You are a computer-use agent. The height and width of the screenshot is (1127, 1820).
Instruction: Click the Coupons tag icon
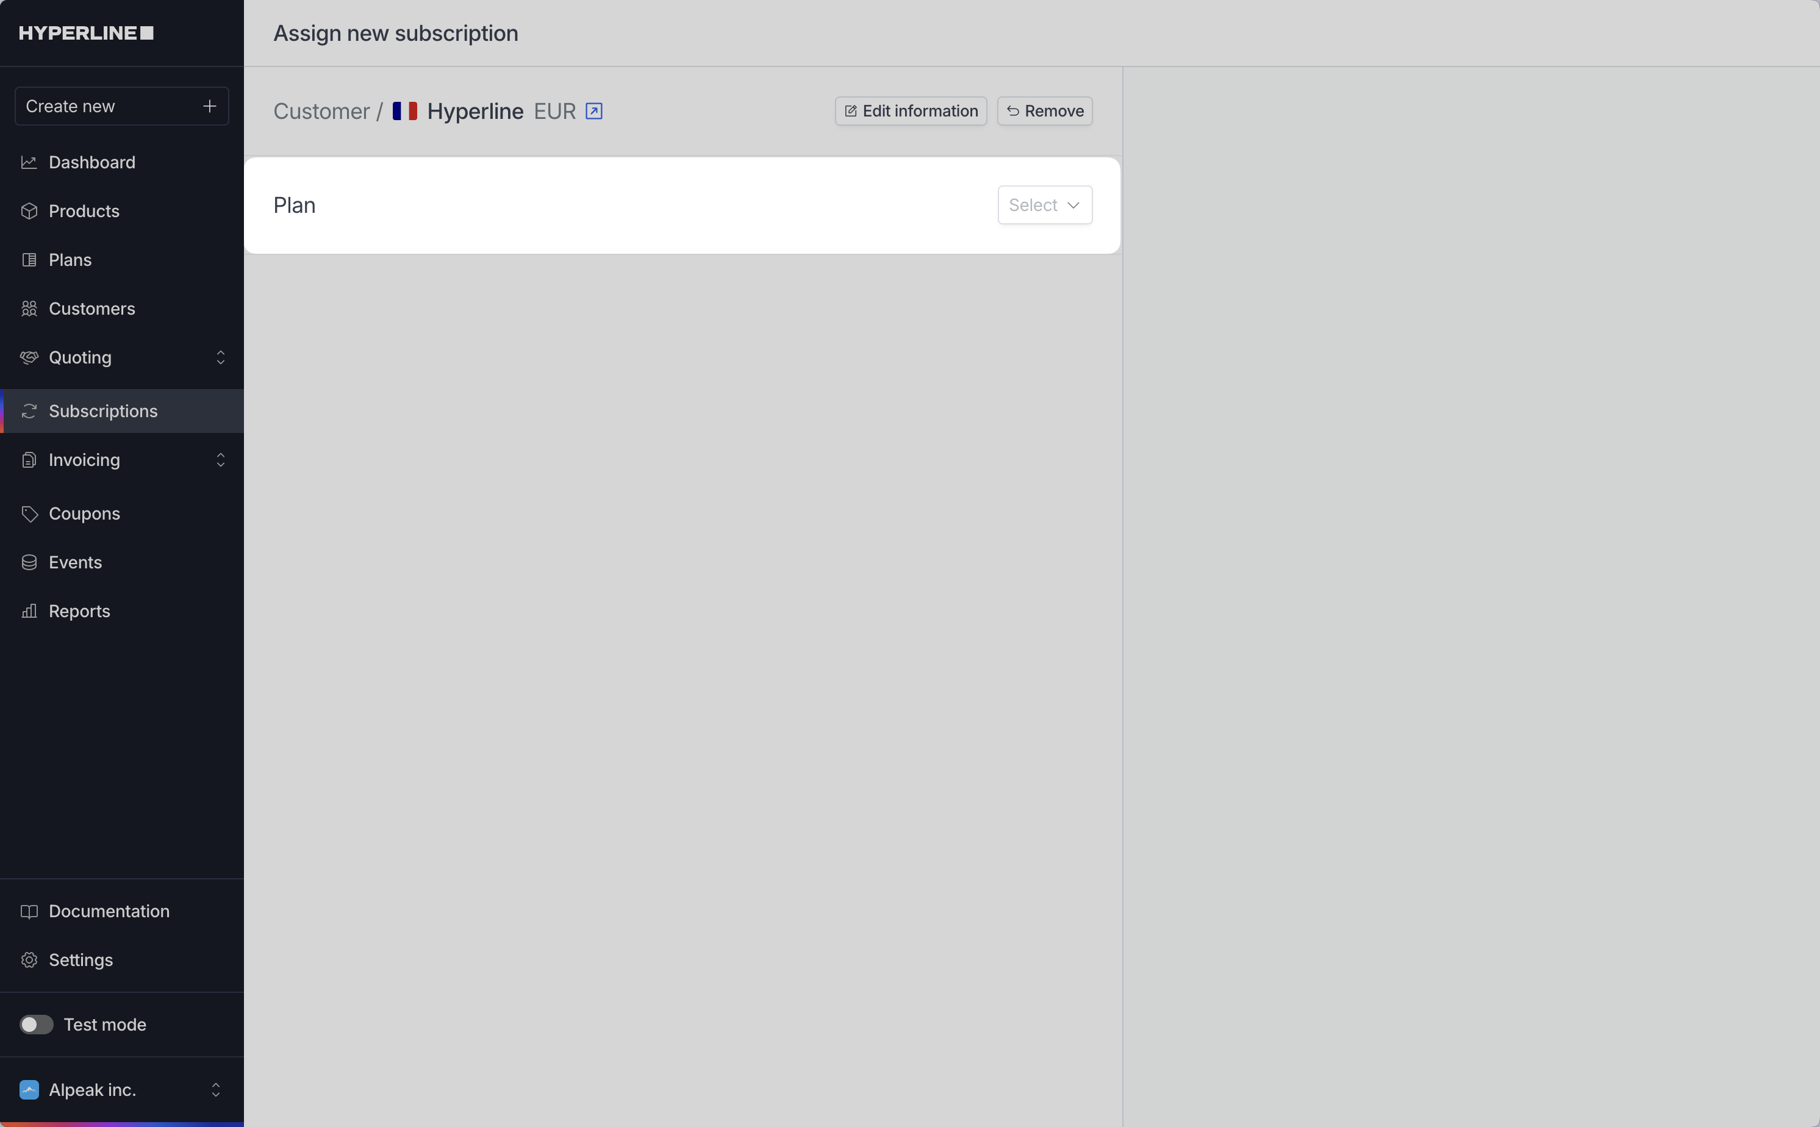pos(29,513)
